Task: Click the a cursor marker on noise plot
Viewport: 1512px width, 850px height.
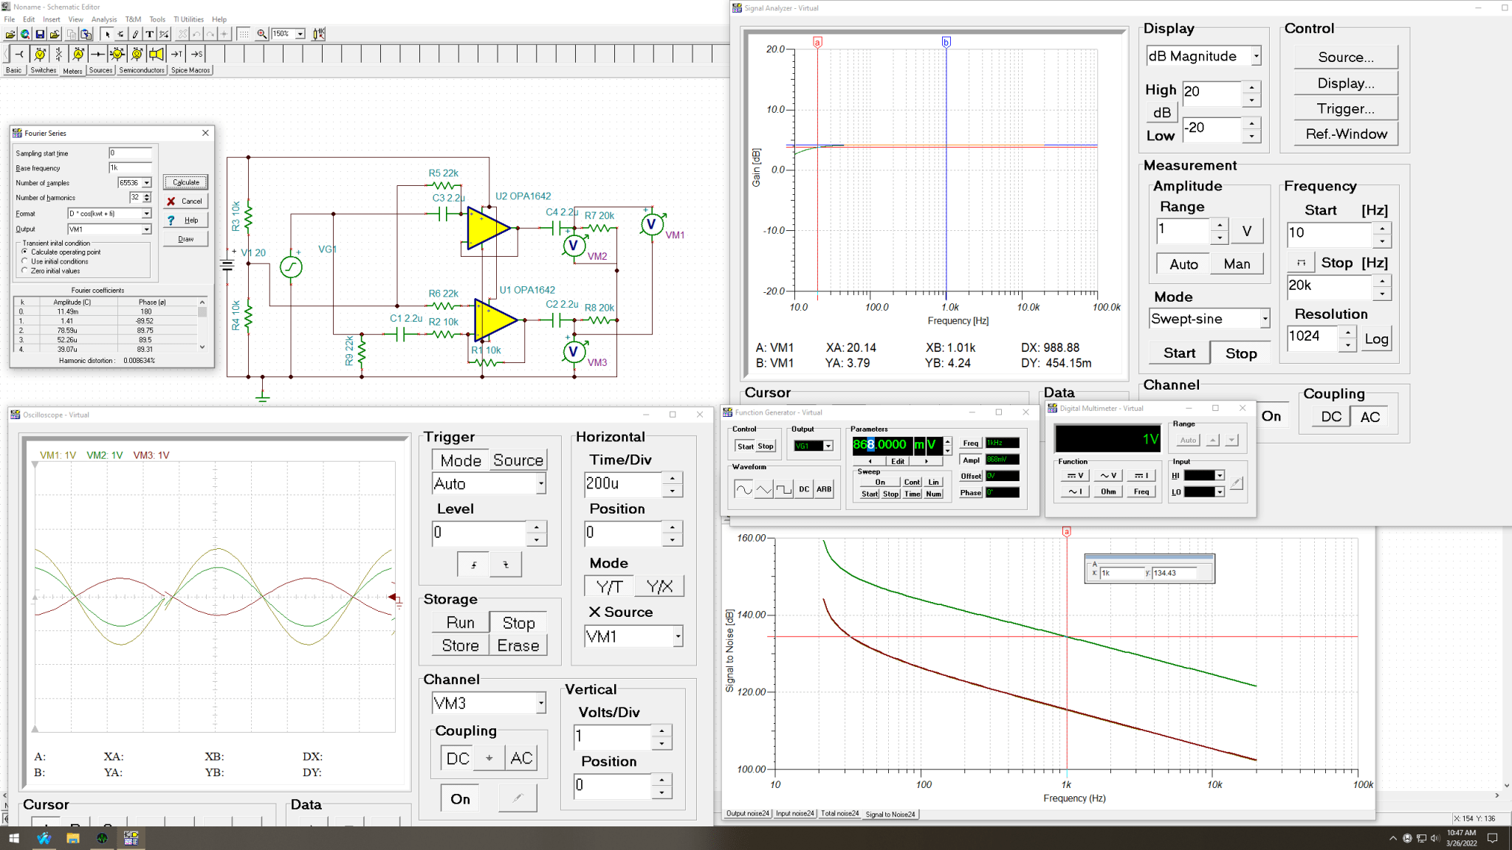Action: (x=1066, y=531)
